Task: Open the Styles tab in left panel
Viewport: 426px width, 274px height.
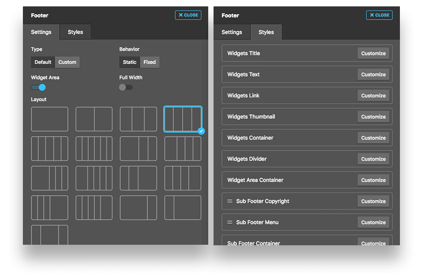Action: pyautogui.click(x=75, y=32)
